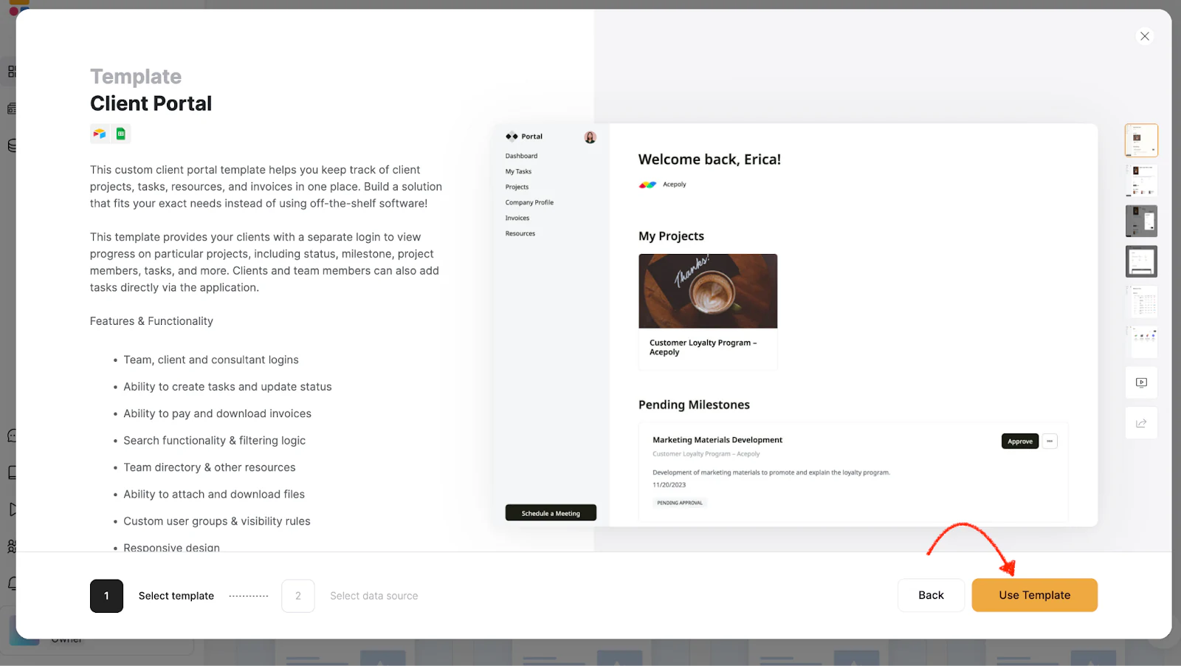This screenshot has width=1181, height=666.
Task: Click the Google Sheets icon
Action: click(121, 134)
